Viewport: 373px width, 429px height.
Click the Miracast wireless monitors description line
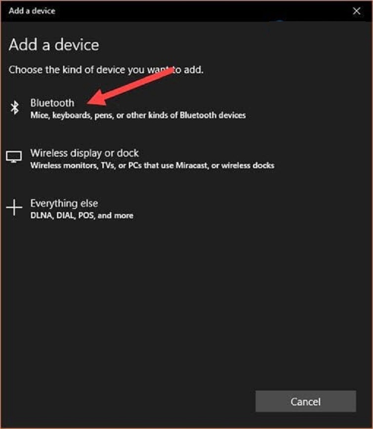tap(152, 166)
